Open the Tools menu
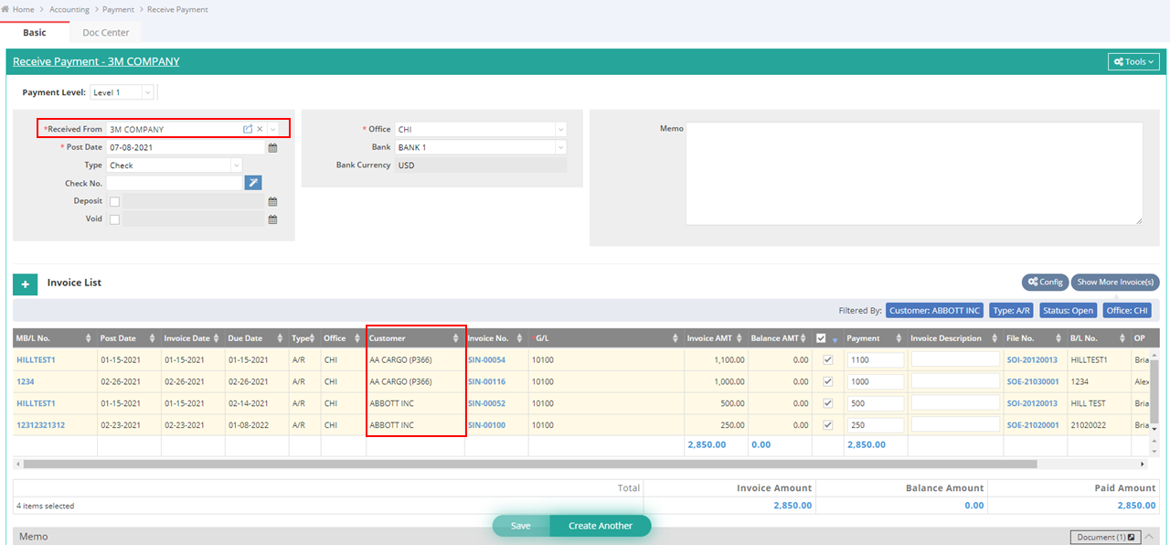The height and width of the screenshot is (545, 1170). 1133,61
